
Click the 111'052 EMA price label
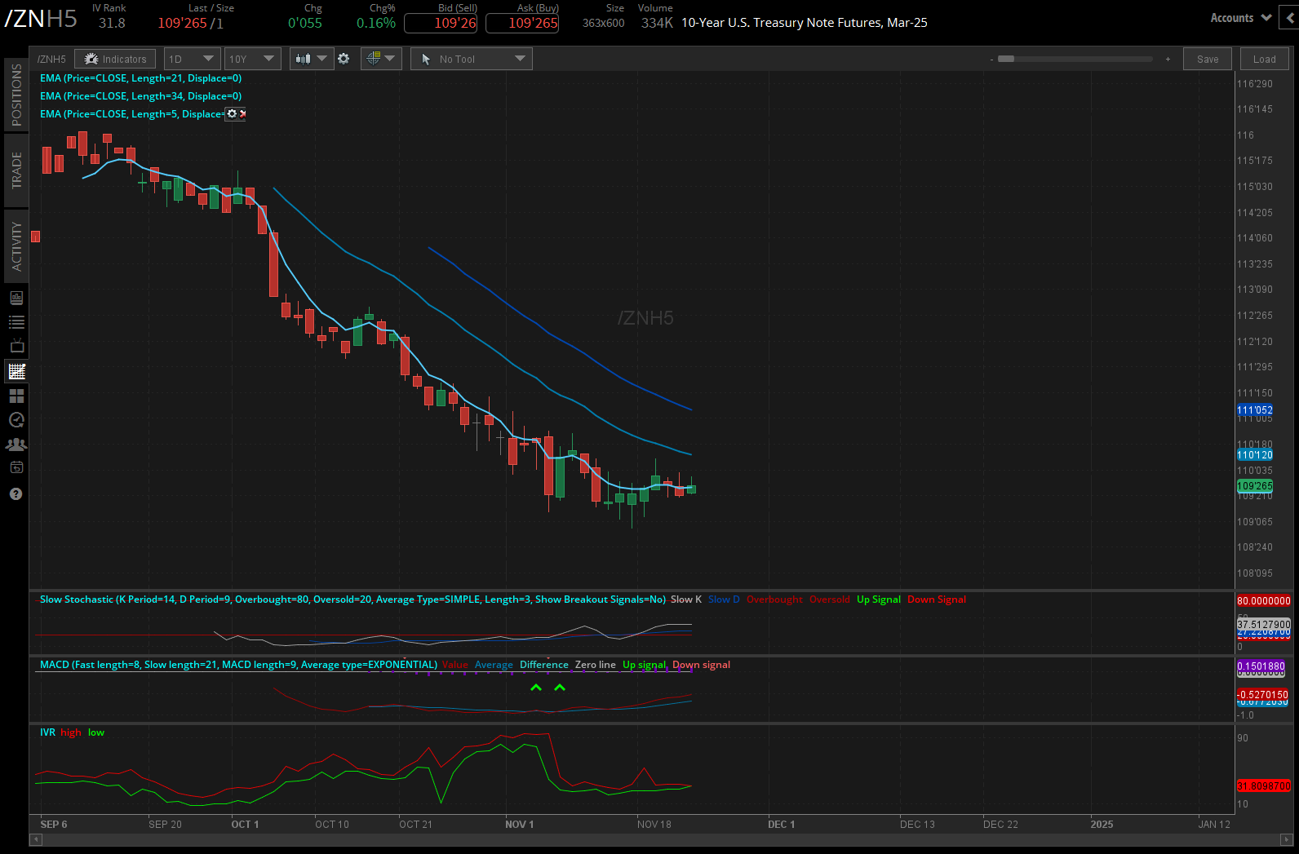[1255, 410]
